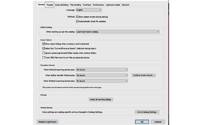Open the default catalog dropdown
Viewport: 200px width, 125px height.
point(118,32)
